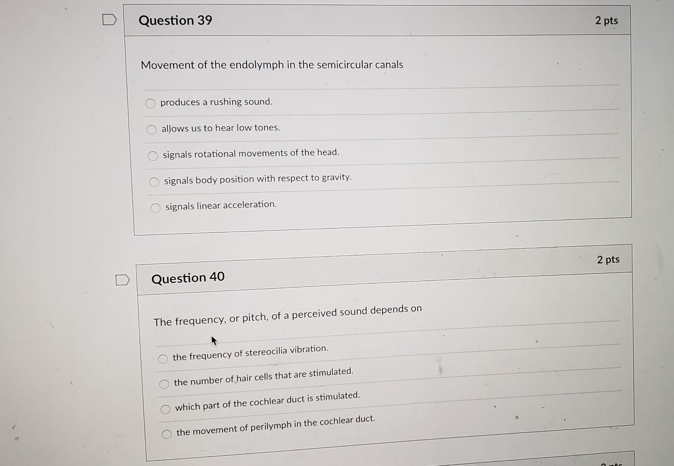The width and height of the screenshot is (674, 466).
Task: Flag Question 40 with bookmark icon
Action: coord(122,280)
